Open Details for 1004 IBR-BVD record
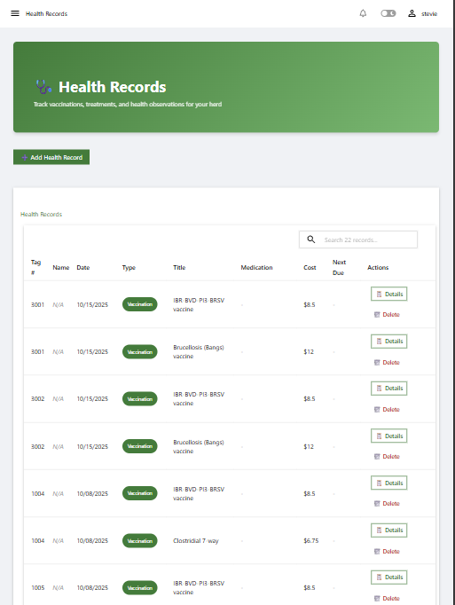The image size is (455, 605). 389,483
